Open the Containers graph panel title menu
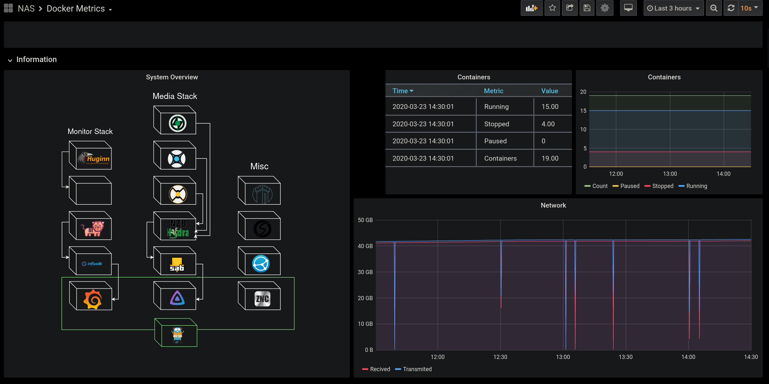Viewport: 769px width, 384px height. pos(664,77)
